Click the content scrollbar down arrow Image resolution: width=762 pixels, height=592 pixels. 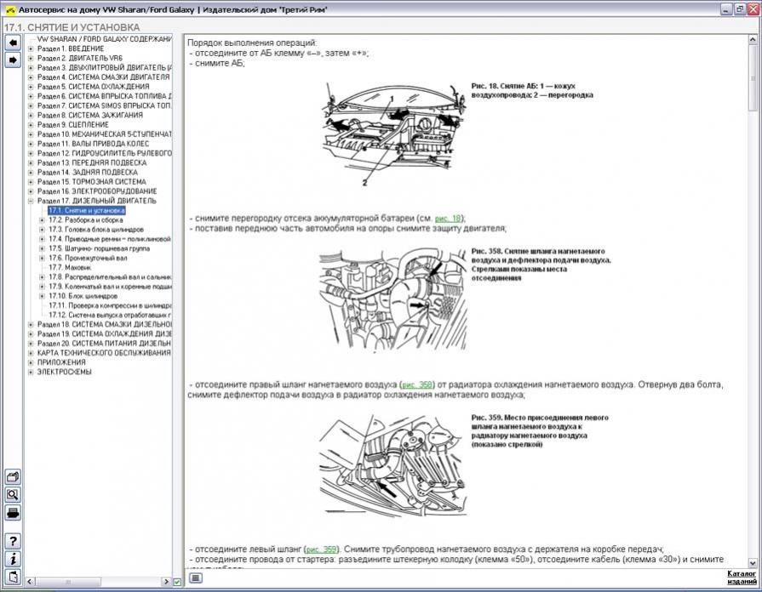[x=753, y=563]
